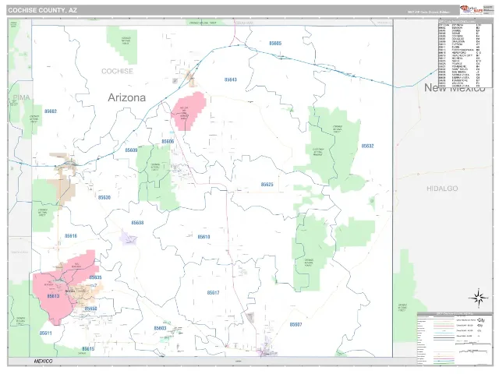The image size is (499, 374).
Task: Select ZIP code label 85605
Action: pos(275,44)
